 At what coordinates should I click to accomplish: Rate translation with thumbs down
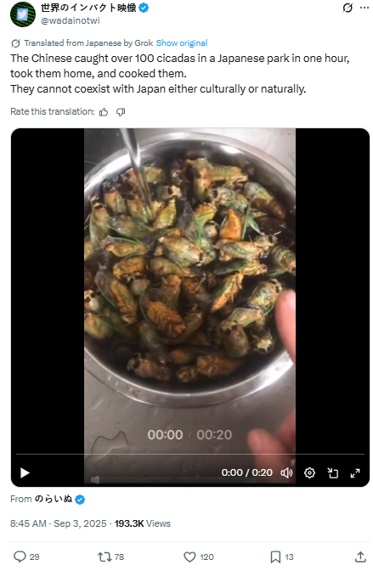click(x=121, y=112)
